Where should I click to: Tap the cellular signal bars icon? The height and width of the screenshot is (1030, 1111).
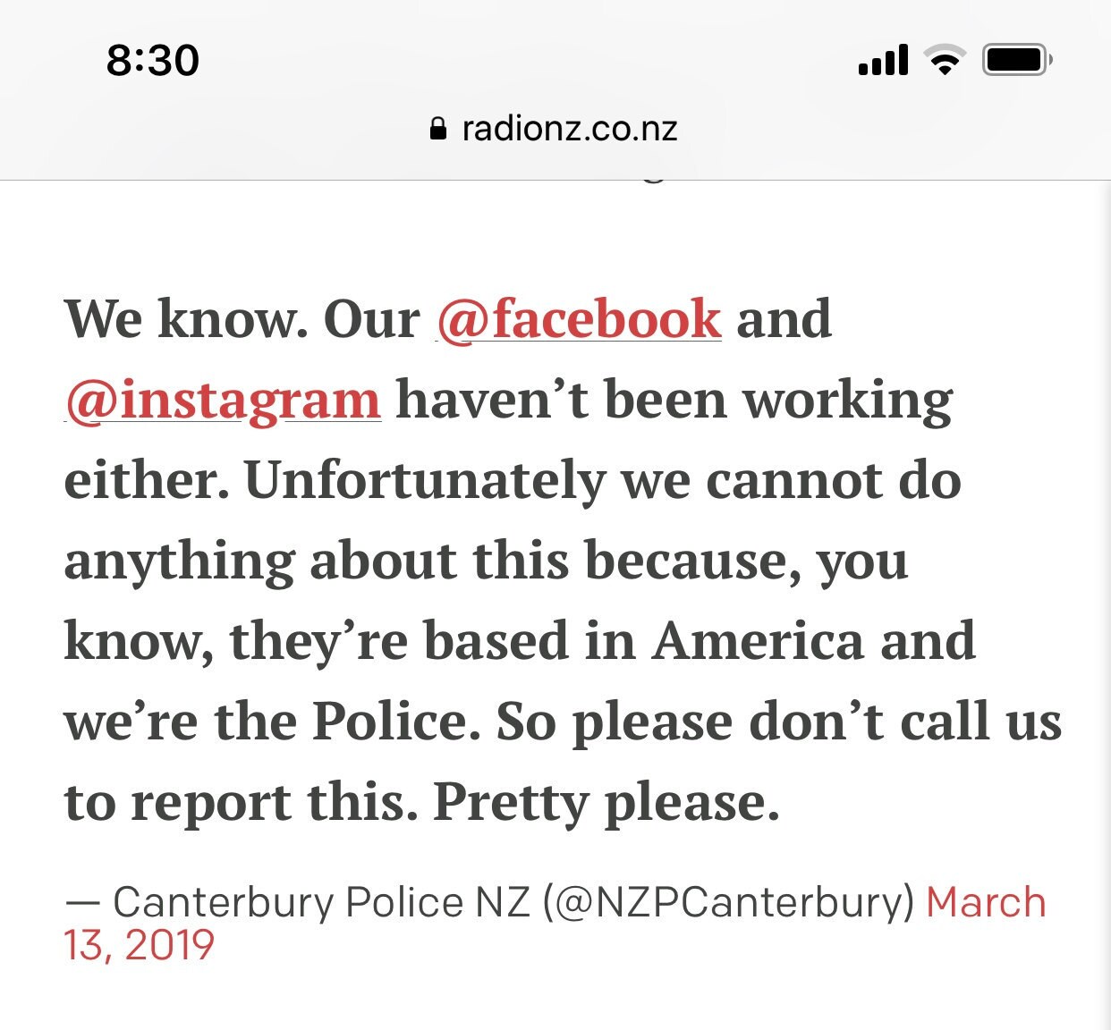pyautogui.click(x=883, y=60)
